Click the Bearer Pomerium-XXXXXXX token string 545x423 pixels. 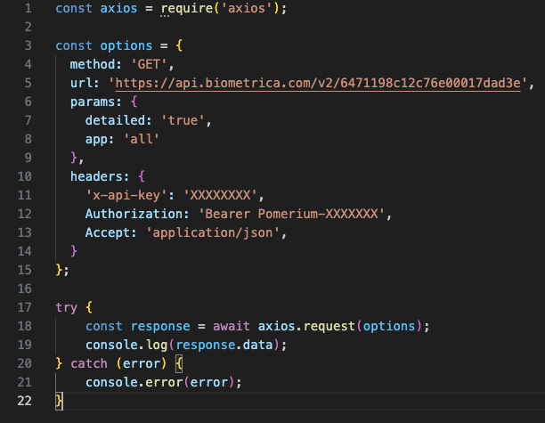click(x=291, y=214)
